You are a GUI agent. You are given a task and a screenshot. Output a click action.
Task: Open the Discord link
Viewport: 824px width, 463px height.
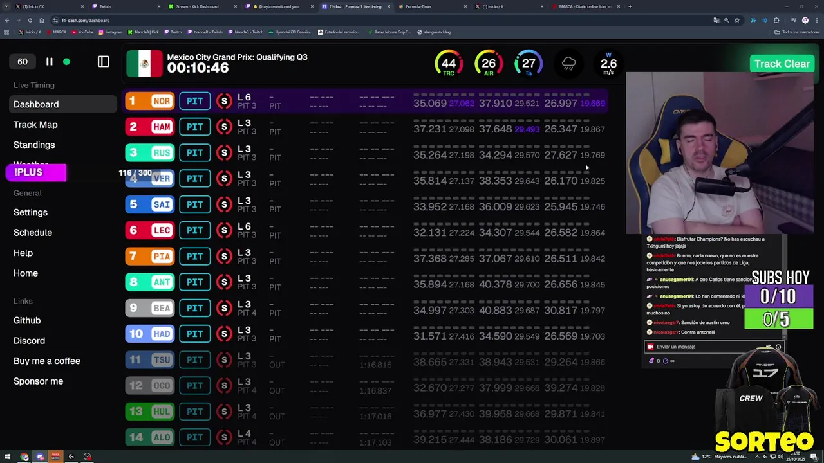click(x=29, y=341)
